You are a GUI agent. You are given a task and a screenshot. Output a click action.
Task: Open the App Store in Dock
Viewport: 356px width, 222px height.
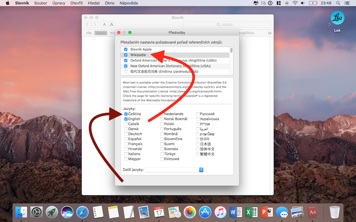(x=205, y=212)
